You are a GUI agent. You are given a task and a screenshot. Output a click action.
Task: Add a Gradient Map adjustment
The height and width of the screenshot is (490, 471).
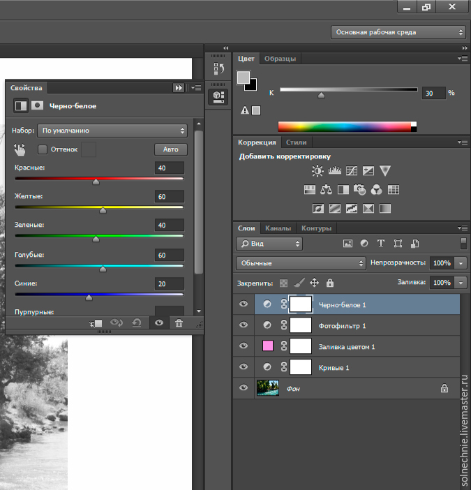[385, 208]
